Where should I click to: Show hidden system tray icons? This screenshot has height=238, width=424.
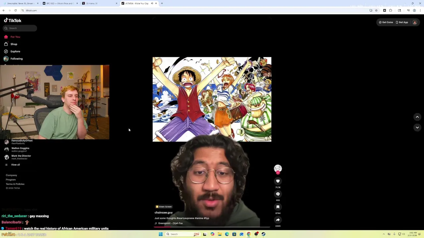384,234
